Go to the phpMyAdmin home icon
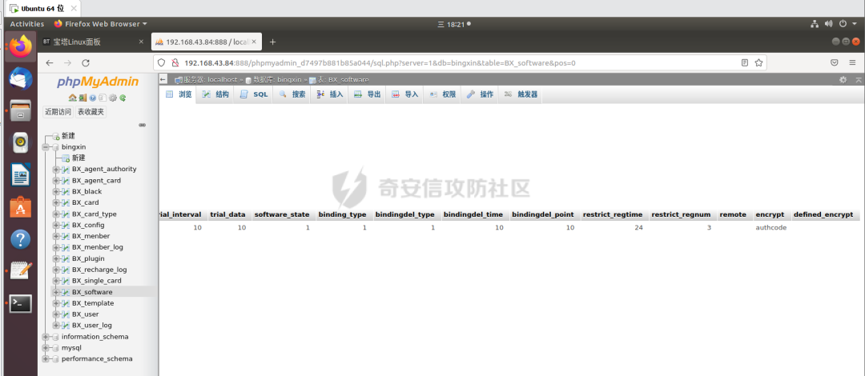The image size is (865, 376). pos(72,98)
